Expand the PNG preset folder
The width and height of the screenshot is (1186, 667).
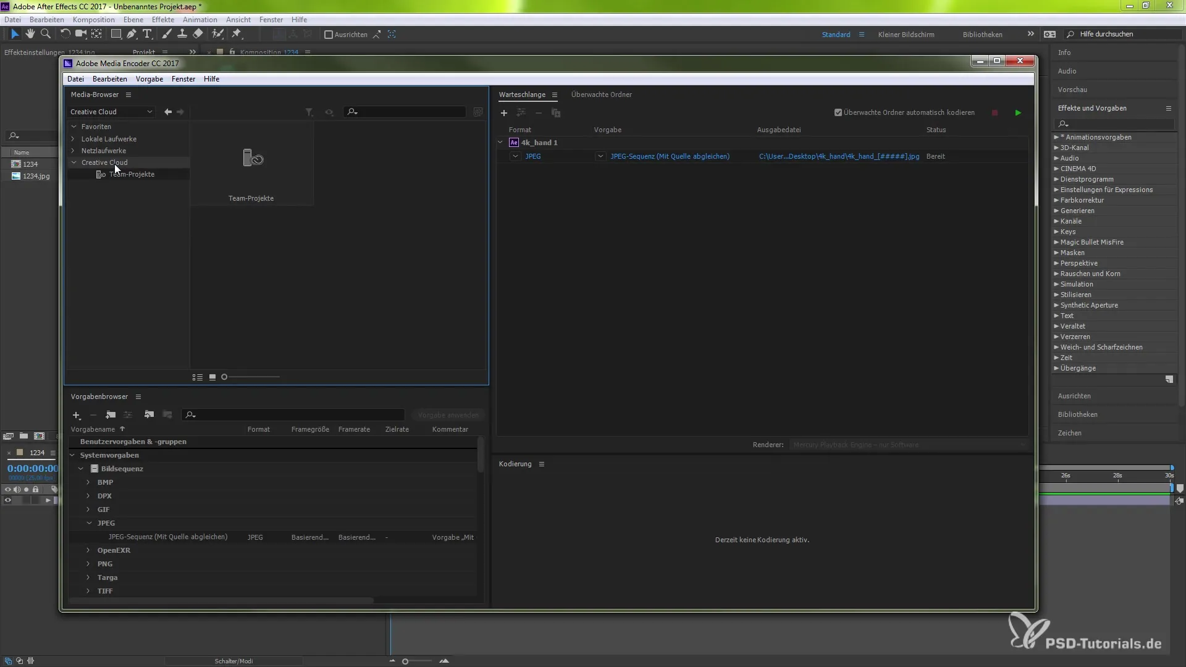tap(88, 564)
